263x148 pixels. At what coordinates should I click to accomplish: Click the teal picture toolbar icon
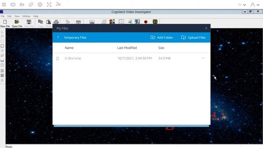[137, 22]
